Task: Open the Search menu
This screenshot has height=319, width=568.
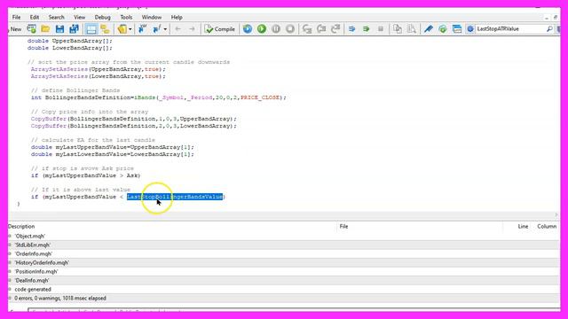Action: (x=56, y=17)
